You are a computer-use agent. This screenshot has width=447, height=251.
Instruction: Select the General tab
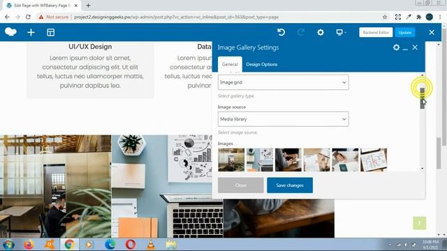click(230, 64)
